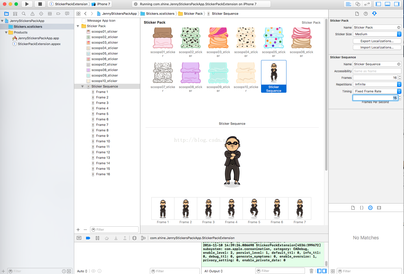Click Sticker Pack breadcrumb in jump bar

(x=191, y=14)
